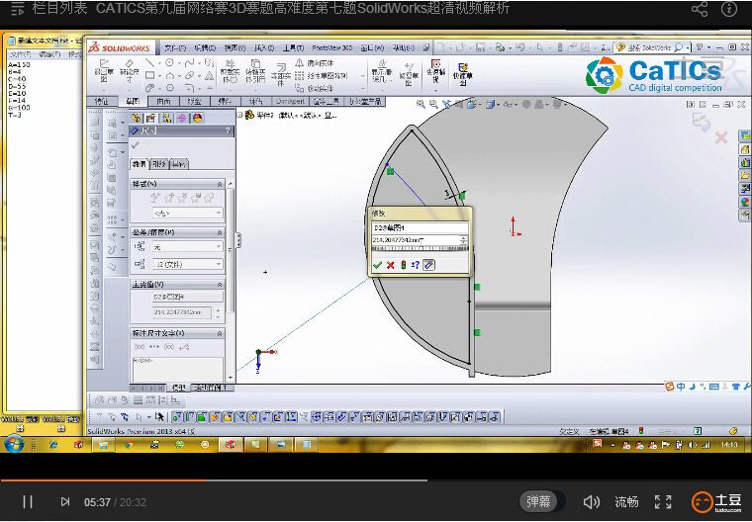Open the tolerance type 无 dropdown
This screenshot has height=522, width=752.
click(187, 246)
